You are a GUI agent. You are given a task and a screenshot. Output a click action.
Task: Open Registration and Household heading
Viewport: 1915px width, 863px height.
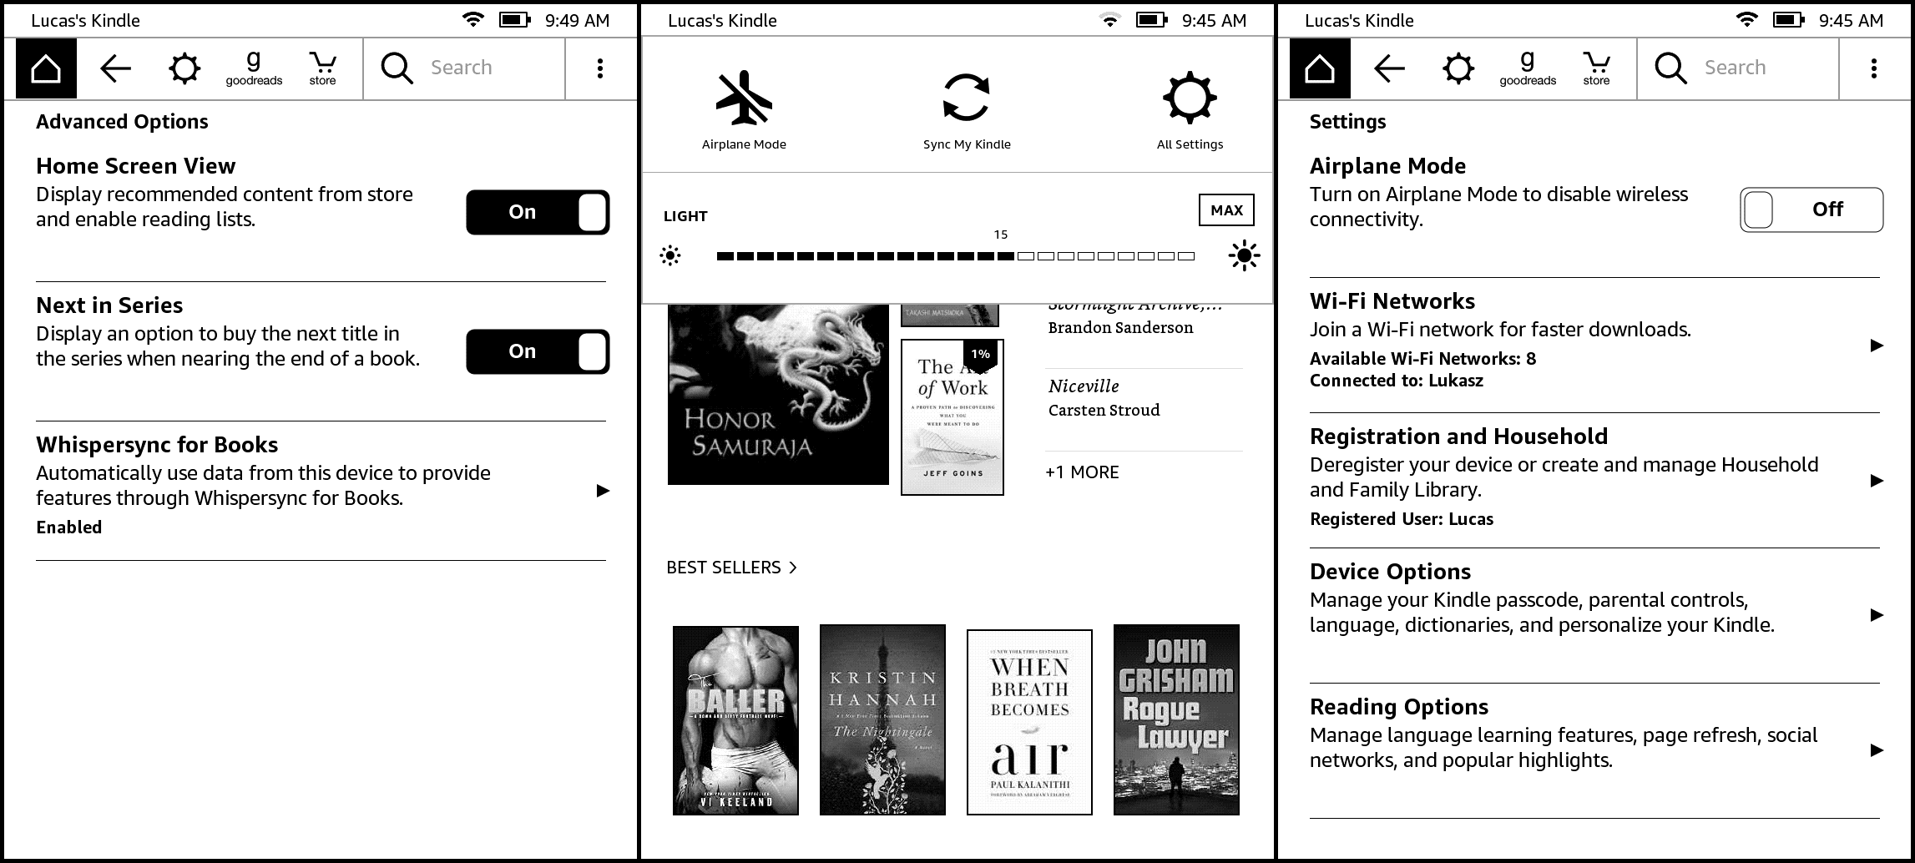[1458, 437]
